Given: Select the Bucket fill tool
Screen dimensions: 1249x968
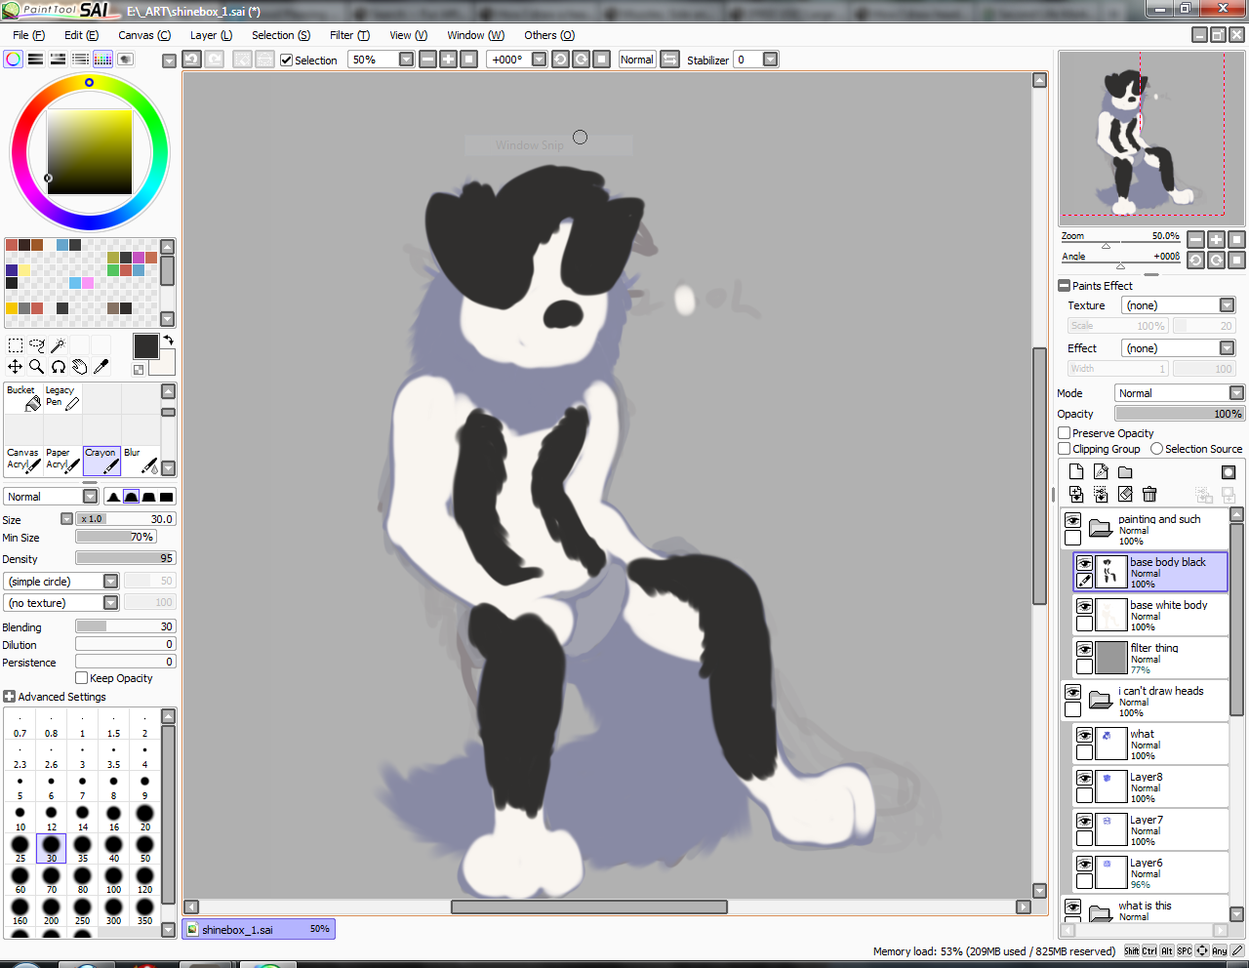Looking at the screenshot, I should click(23, 397).
